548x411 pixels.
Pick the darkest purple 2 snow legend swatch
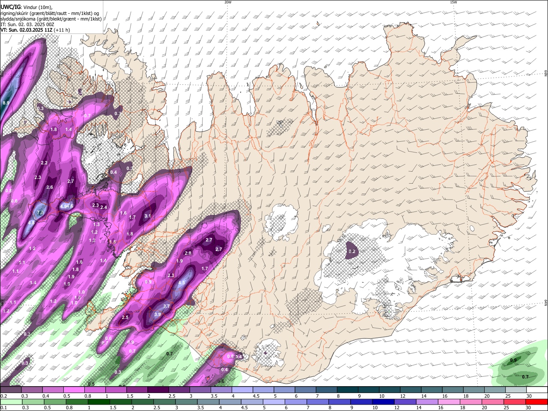(x=158, y=390)
